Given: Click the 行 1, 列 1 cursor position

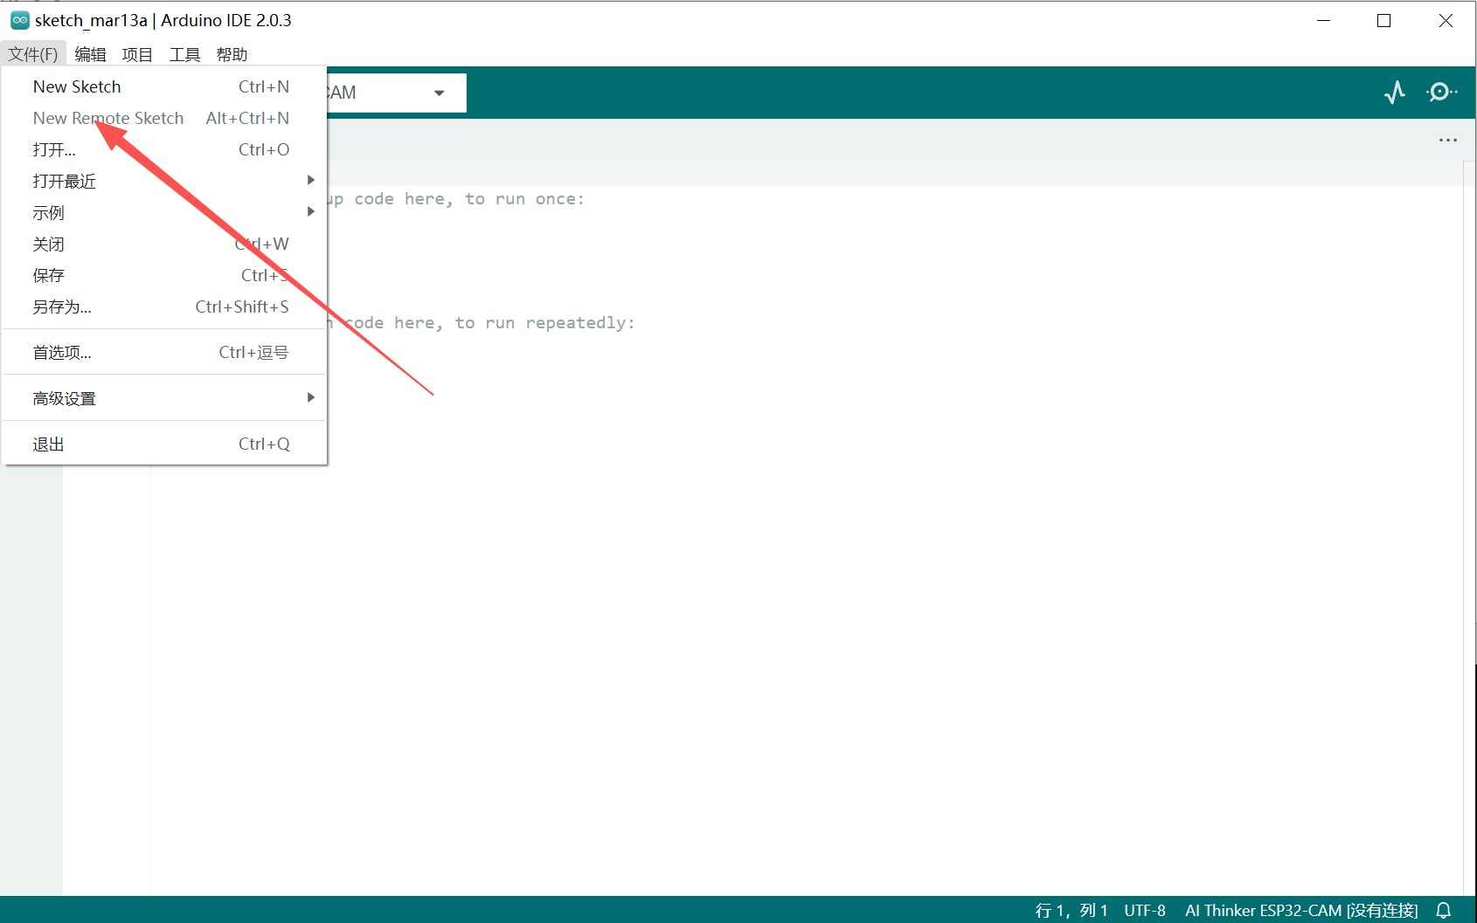Looking at the screenshot, I should tap(1071, 910).
